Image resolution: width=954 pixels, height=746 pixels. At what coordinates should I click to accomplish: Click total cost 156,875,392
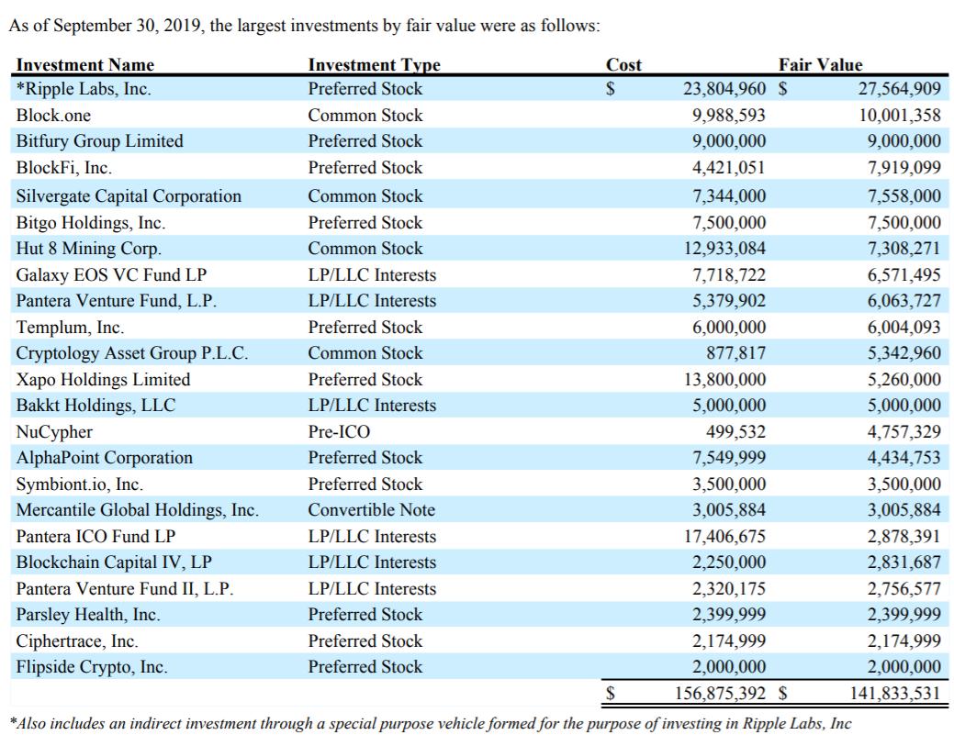720,693
